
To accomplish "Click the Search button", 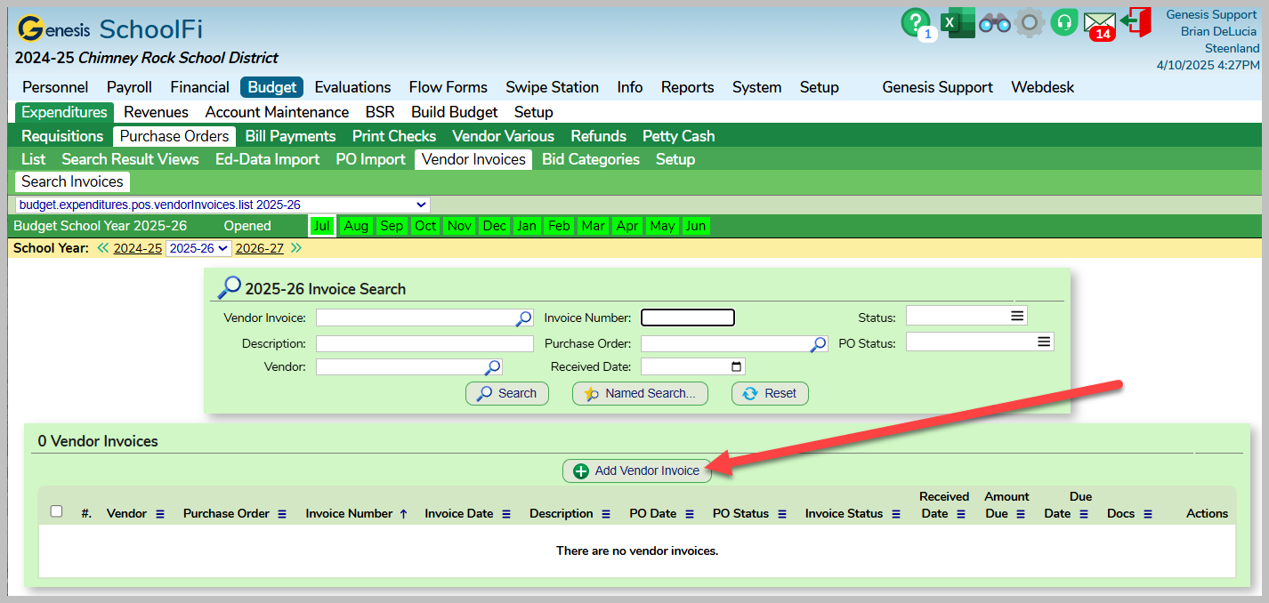I will click(507, 393).
